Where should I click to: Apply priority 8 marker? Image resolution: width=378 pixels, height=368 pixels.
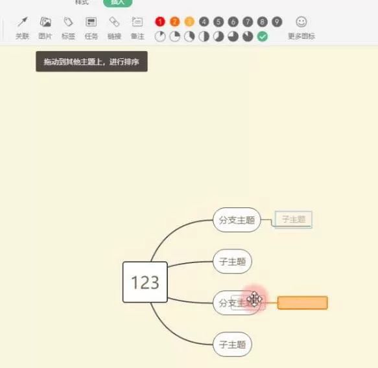coord(263,22)
